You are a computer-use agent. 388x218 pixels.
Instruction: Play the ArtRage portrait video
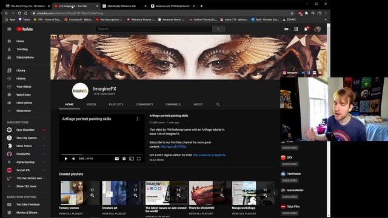66,159
